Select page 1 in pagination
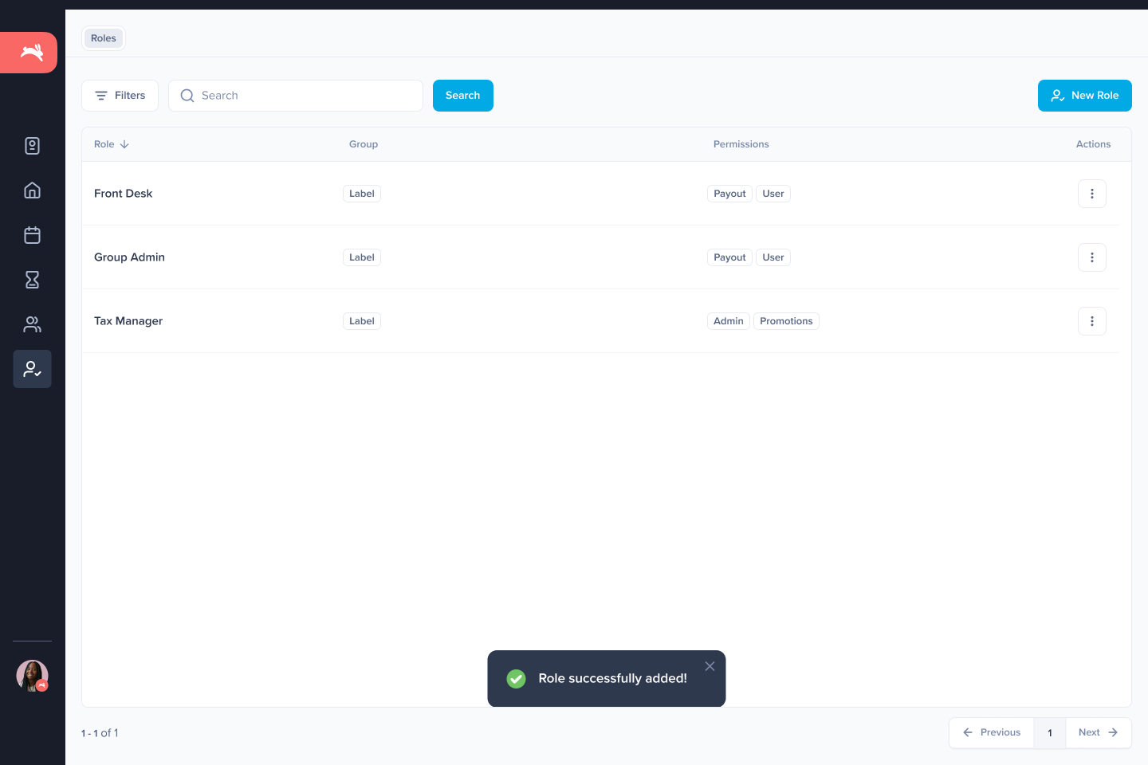Image resolution: width=1148 pixels, height=765 pixels. [x=1050, y=733]
